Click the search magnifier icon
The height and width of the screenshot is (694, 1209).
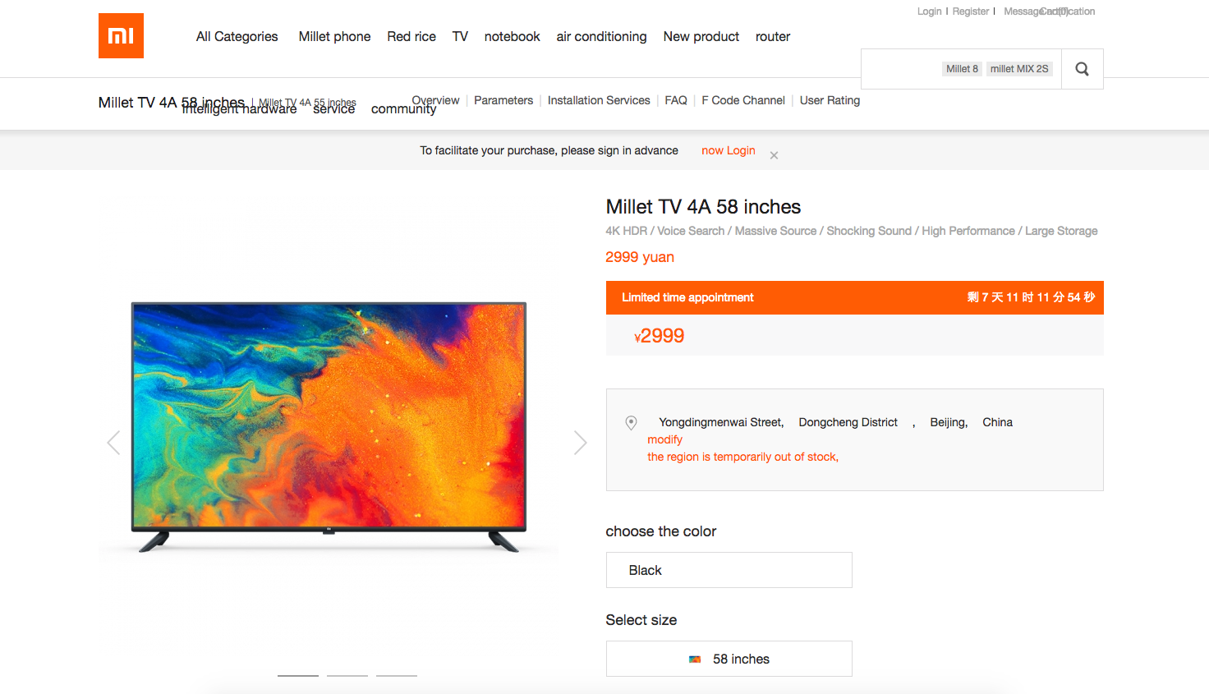tap(1082, 69)
